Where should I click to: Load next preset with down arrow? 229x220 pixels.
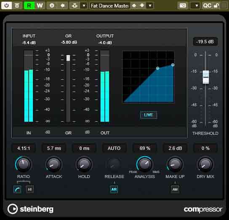click(x=142, y=5)
